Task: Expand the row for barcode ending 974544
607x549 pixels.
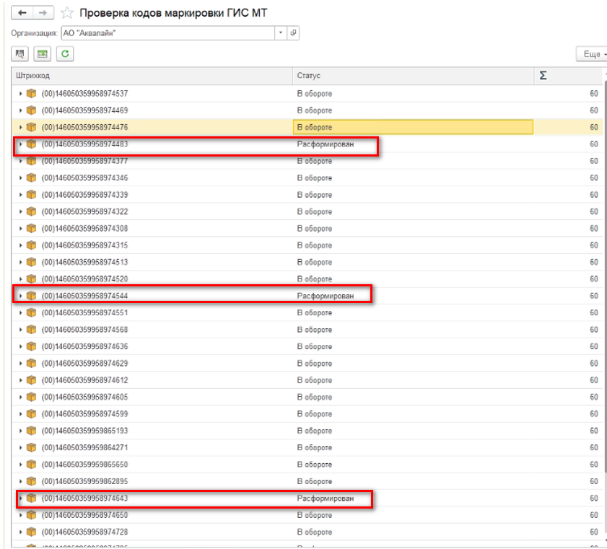Action: click(x=20, y=296)
